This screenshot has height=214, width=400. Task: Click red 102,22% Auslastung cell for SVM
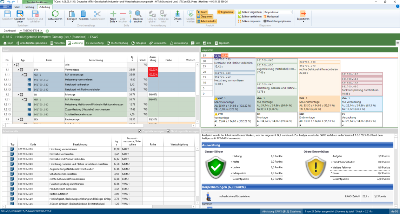(x=153, y=70)
